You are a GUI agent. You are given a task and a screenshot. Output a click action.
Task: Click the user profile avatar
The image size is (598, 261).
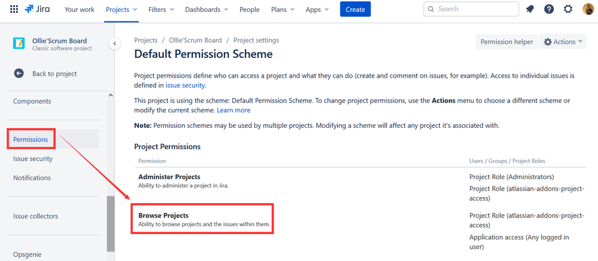(x=588, y=10)
